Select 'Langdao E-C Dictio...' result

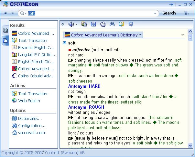point(33,54)
